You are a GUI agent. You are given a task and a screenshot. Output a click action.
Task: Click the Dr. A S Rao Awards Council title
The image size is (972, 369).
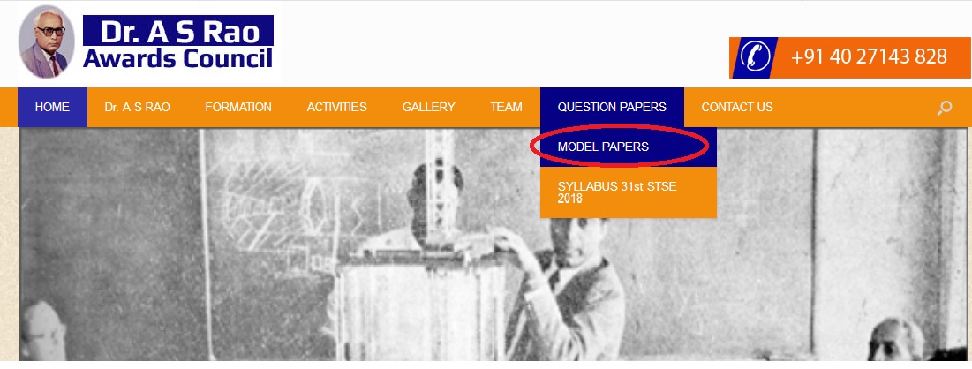pyautogui.click(x=178, y=42)
